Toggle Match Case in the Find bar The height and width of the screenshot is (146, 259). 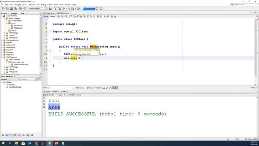pos(104,88)
